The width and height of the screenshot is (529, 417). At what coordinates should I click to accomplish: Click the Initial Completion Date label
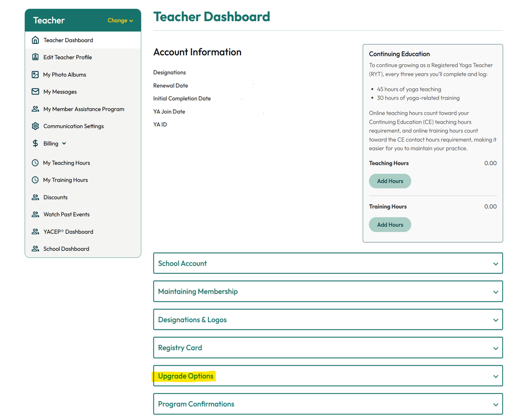coord(182,99)
